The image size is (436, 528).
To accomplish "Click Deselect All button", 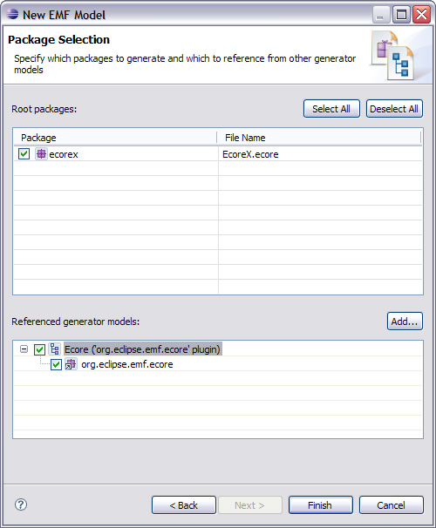I will (394, 109).
